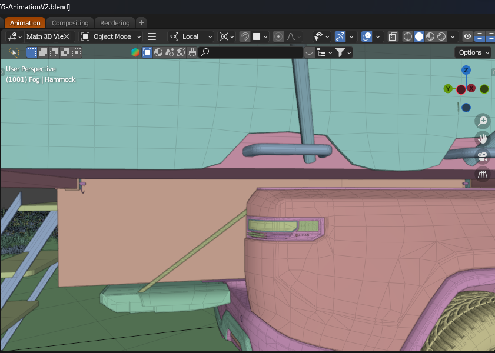Screen dimensions: 495x353
Task: Choose the Extend selection mode icon
Action: [x=43, y=52]
